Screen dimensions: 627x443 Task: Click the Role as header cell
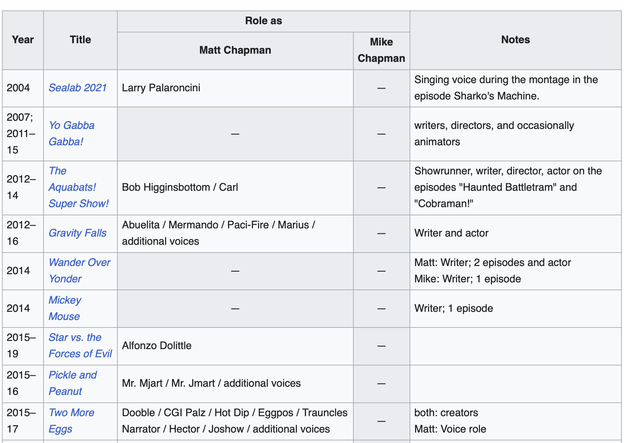[x=263, y=21]
